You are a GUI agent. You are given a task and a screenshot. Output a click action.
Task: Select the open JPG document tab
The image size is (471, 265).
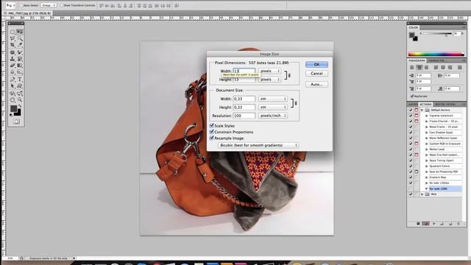tap(29, 13)
